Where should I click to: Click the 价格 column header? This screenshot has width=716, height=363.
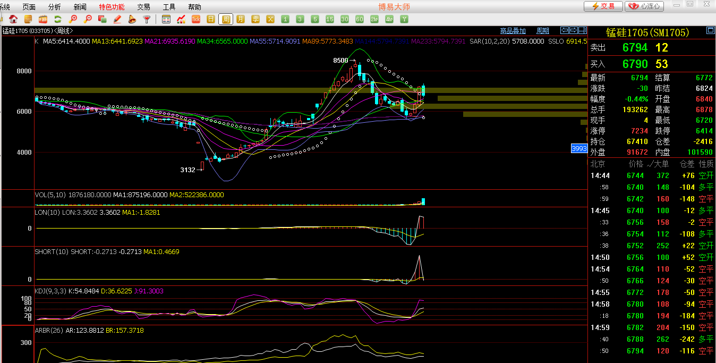click(x=636, y=164)
